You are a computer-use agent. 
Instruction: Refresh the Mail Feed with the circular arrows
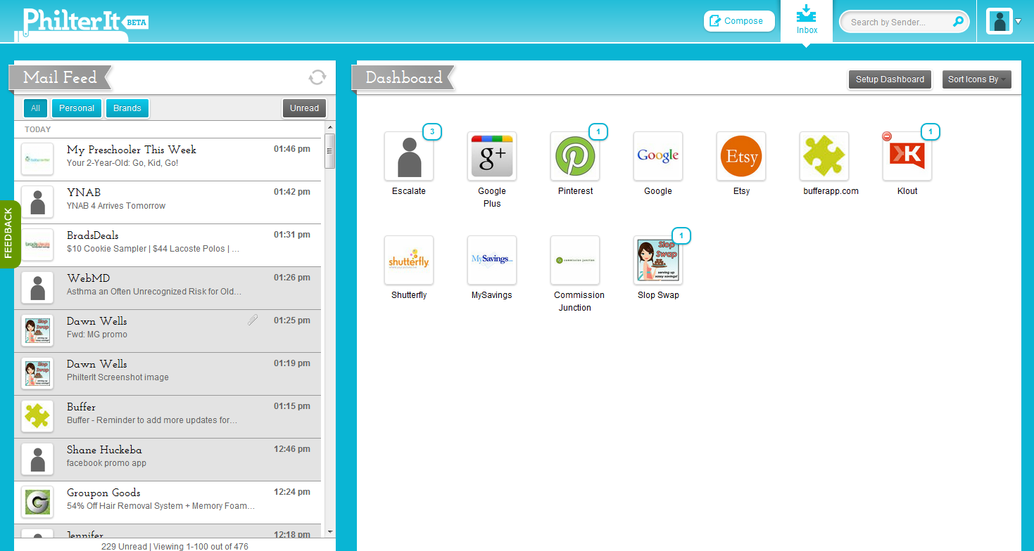tap(317, 77)
